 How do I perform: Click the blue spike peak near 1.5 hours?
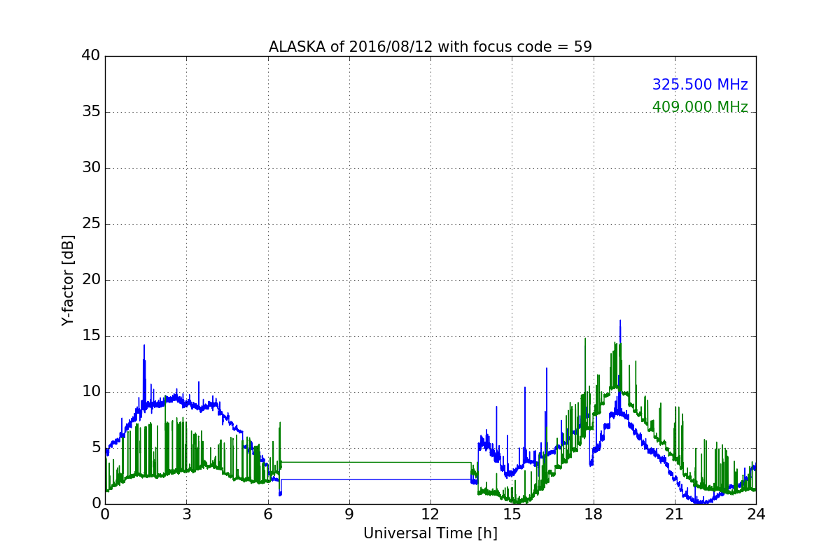[x=144, y=346]
